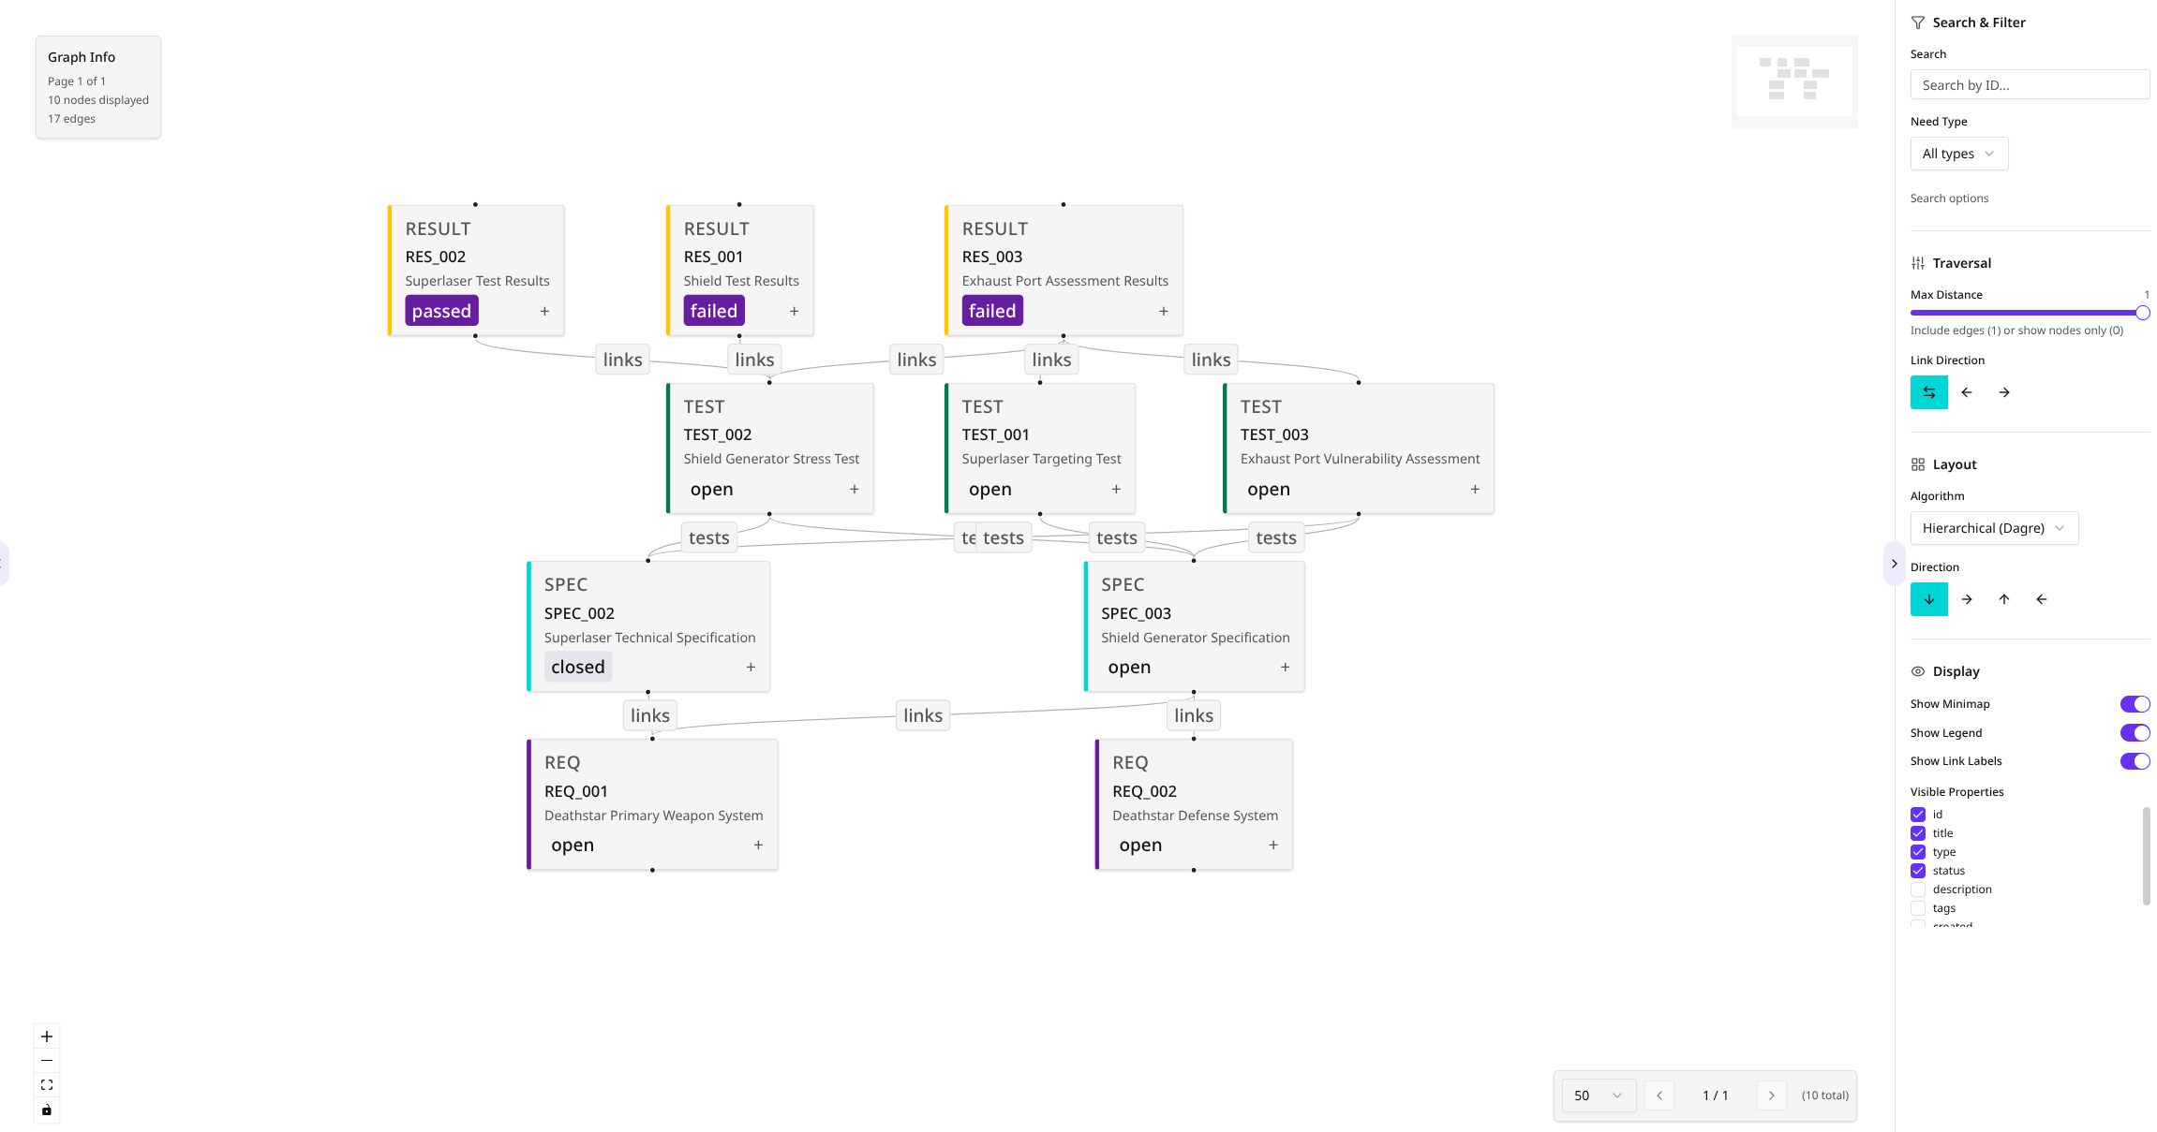Zoom in on the graph canvas

coord(46,1036)
